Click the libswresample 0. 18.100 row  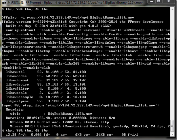point(46,97)
